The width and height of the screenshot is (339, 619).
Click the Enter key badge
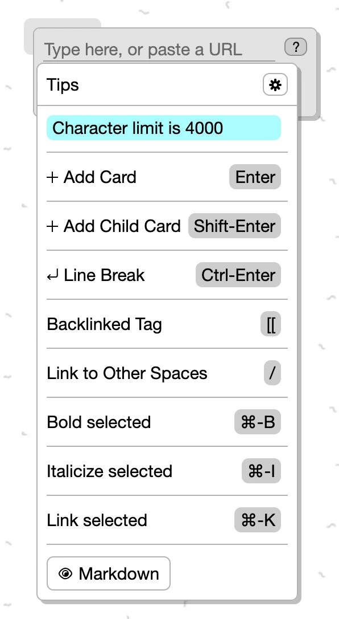point(255,177)
